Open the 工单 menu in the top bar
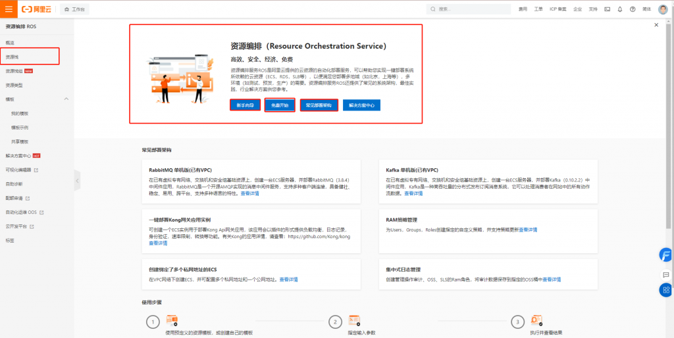 538,9
